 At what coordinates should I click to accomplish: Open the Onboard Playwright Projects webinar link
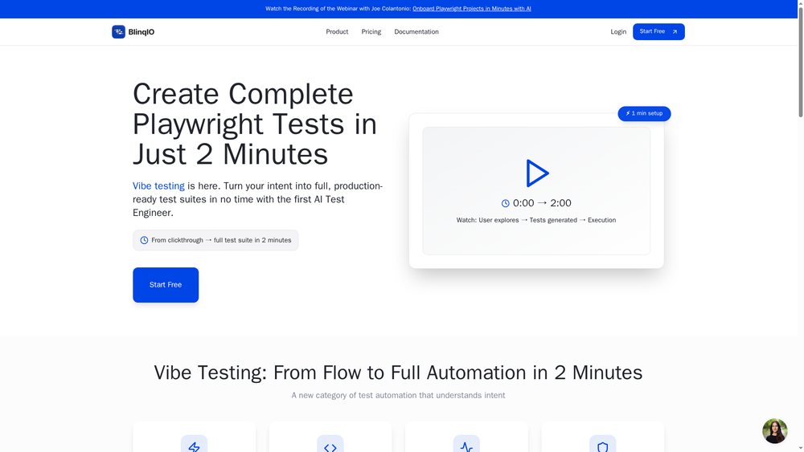pyautogui.click(x=472, y=9)
